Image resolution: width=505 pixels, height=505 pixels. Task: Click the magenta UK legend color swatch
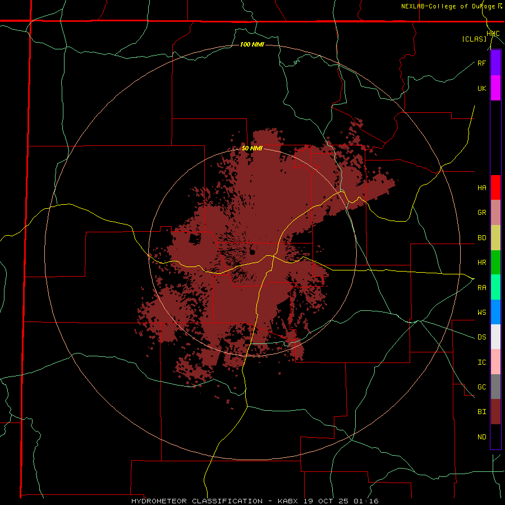click(x=495, y=88)
